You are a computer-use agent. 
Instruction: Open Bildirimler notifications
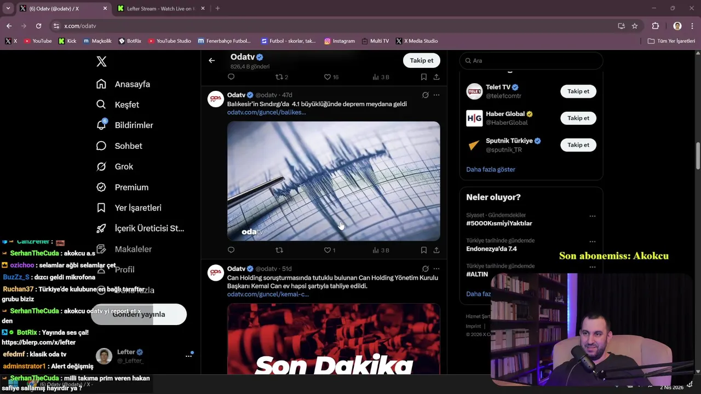point(125,125)
